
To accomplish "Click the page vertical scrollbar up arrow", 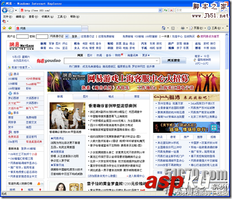I will tap(226, 35).
